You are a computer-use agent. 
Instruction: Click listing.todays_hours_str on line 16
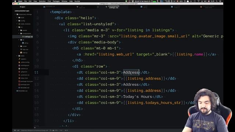coord(154,103)
